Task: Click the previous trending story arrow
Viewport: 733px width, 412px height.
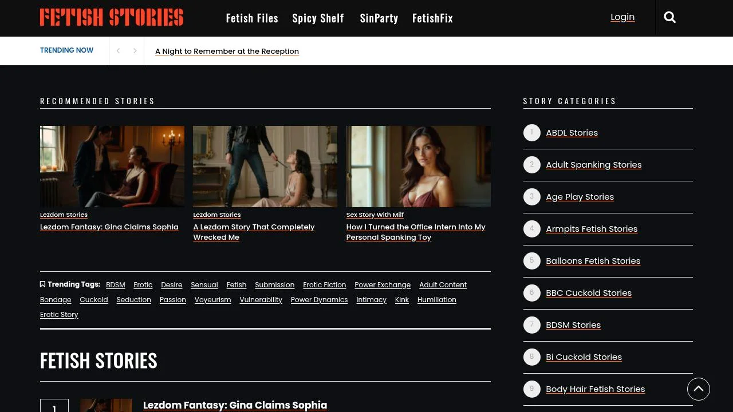Action: tap(118, 51)
